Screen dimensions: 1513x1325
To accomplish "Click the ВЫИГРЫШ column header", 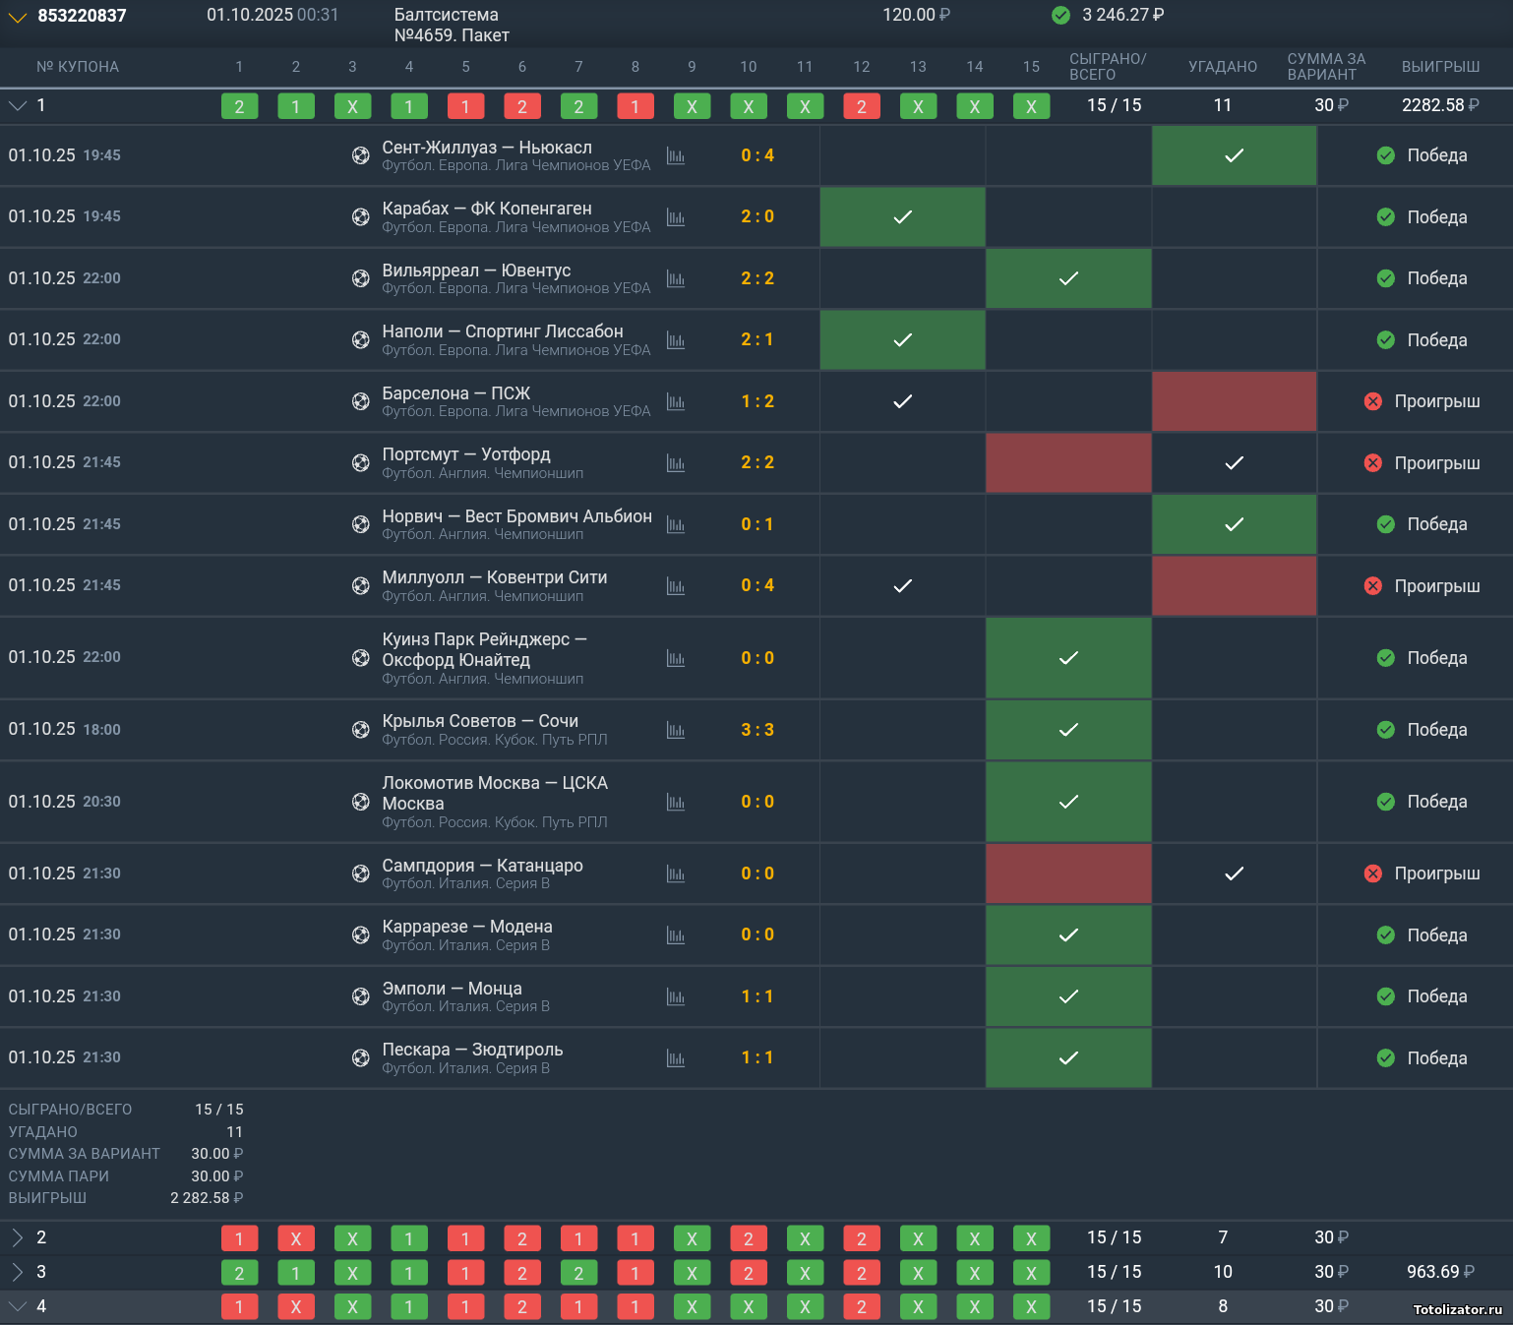I will [x=1440, y=67].
